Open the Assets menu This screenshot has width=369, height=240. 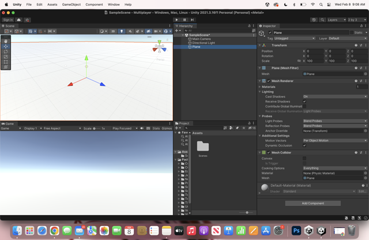click(x=52, y=5)
